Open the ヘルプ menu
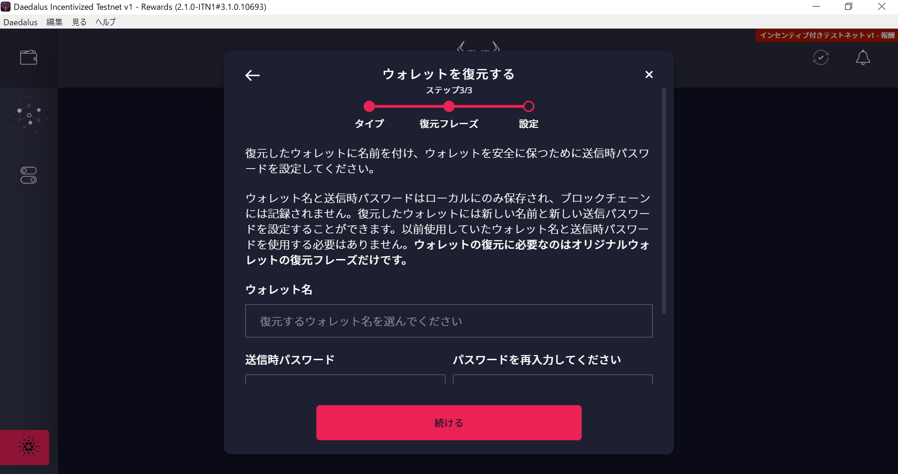The height and width of the screenshot is (474, 898). [x=105, y=22]
